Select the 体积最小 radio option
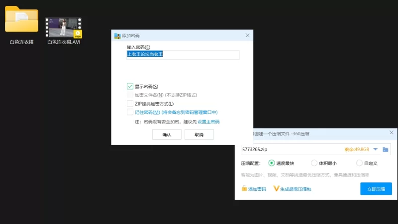Viewport: 398px width, 224px height. pyautogui.click(x=314, y=163)
